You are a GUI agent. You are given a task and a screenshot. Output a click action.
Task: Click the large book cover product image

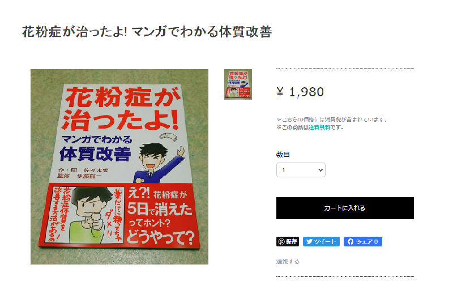(x=119, y=167)
